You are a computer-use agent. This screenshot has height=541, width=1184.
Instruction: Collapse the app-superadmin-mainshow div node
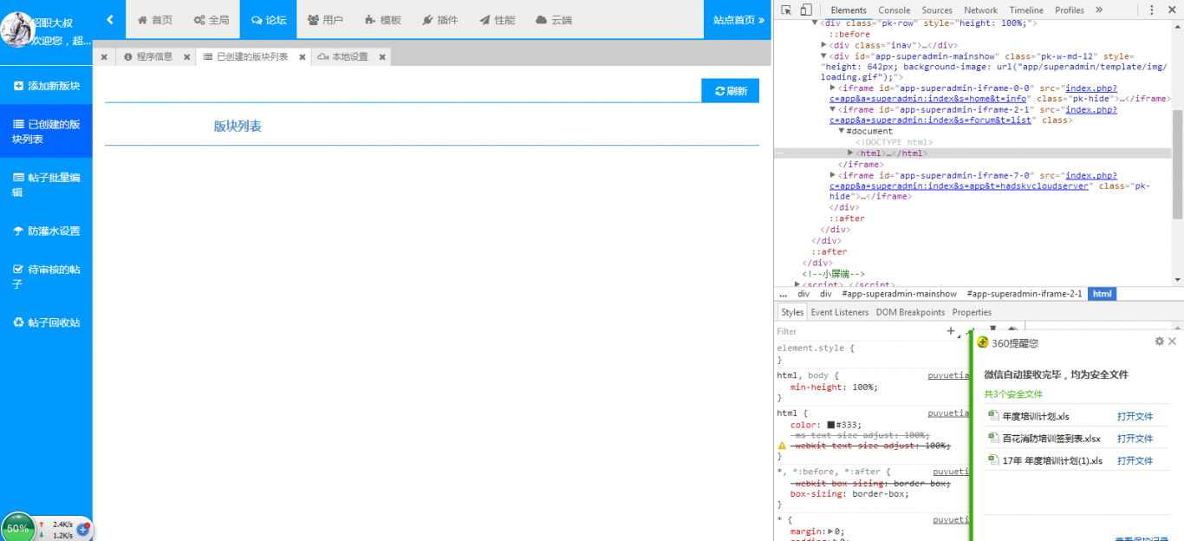tap(824, 56)
